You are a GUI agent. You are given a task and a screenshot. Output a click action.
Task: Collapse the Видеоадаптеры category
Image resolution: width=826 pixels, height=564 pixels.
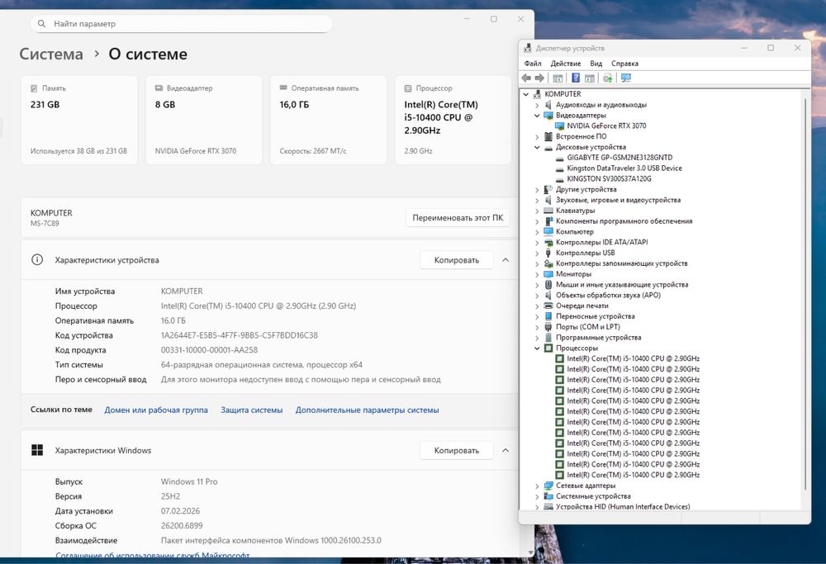click(x=537, y=116)
